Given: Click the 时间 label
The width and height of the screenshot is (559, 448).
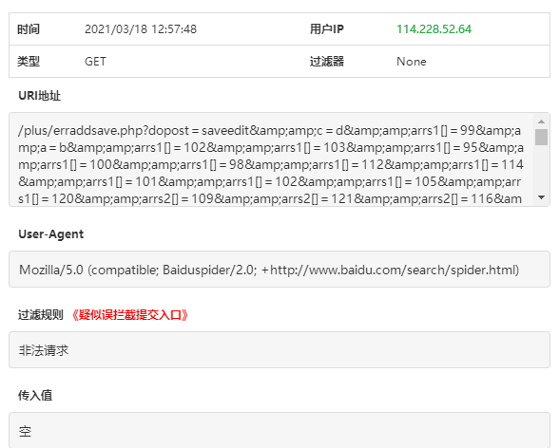Looking at the screenshot, I should coord(29,29).
